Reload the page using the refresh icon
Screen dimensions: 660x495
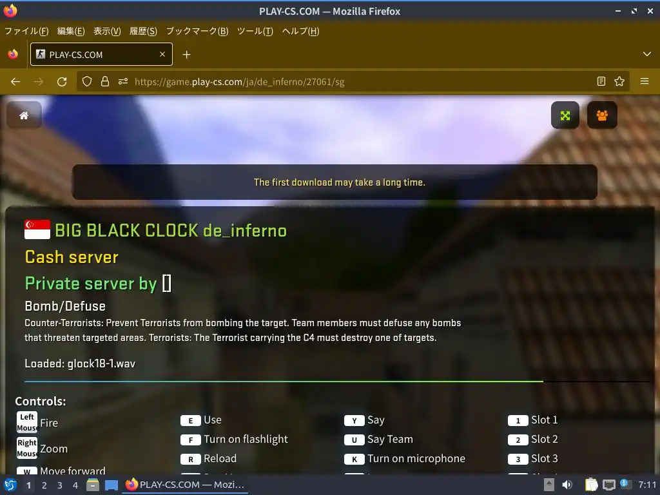click(62, 82)
